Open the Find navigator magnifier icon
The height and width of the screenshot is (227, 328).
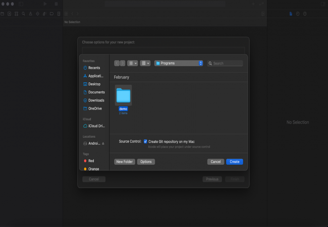[23, 14]
